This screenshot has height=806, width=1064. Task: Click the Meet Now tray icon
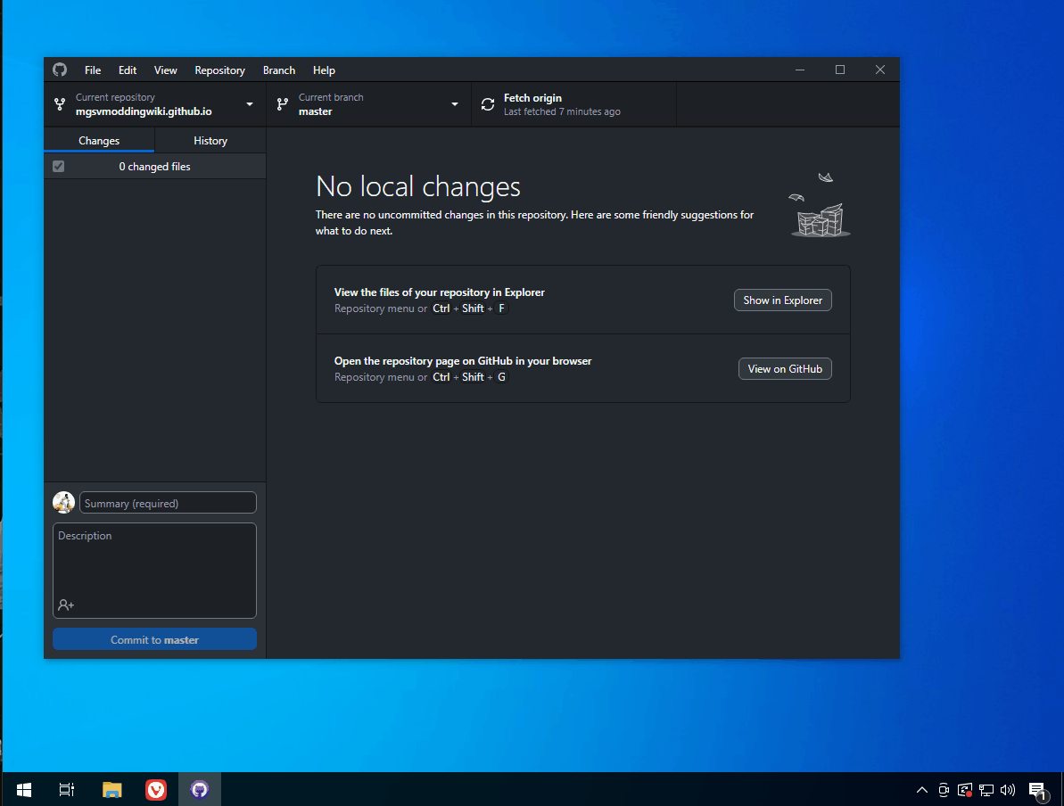tap(944, 789)
